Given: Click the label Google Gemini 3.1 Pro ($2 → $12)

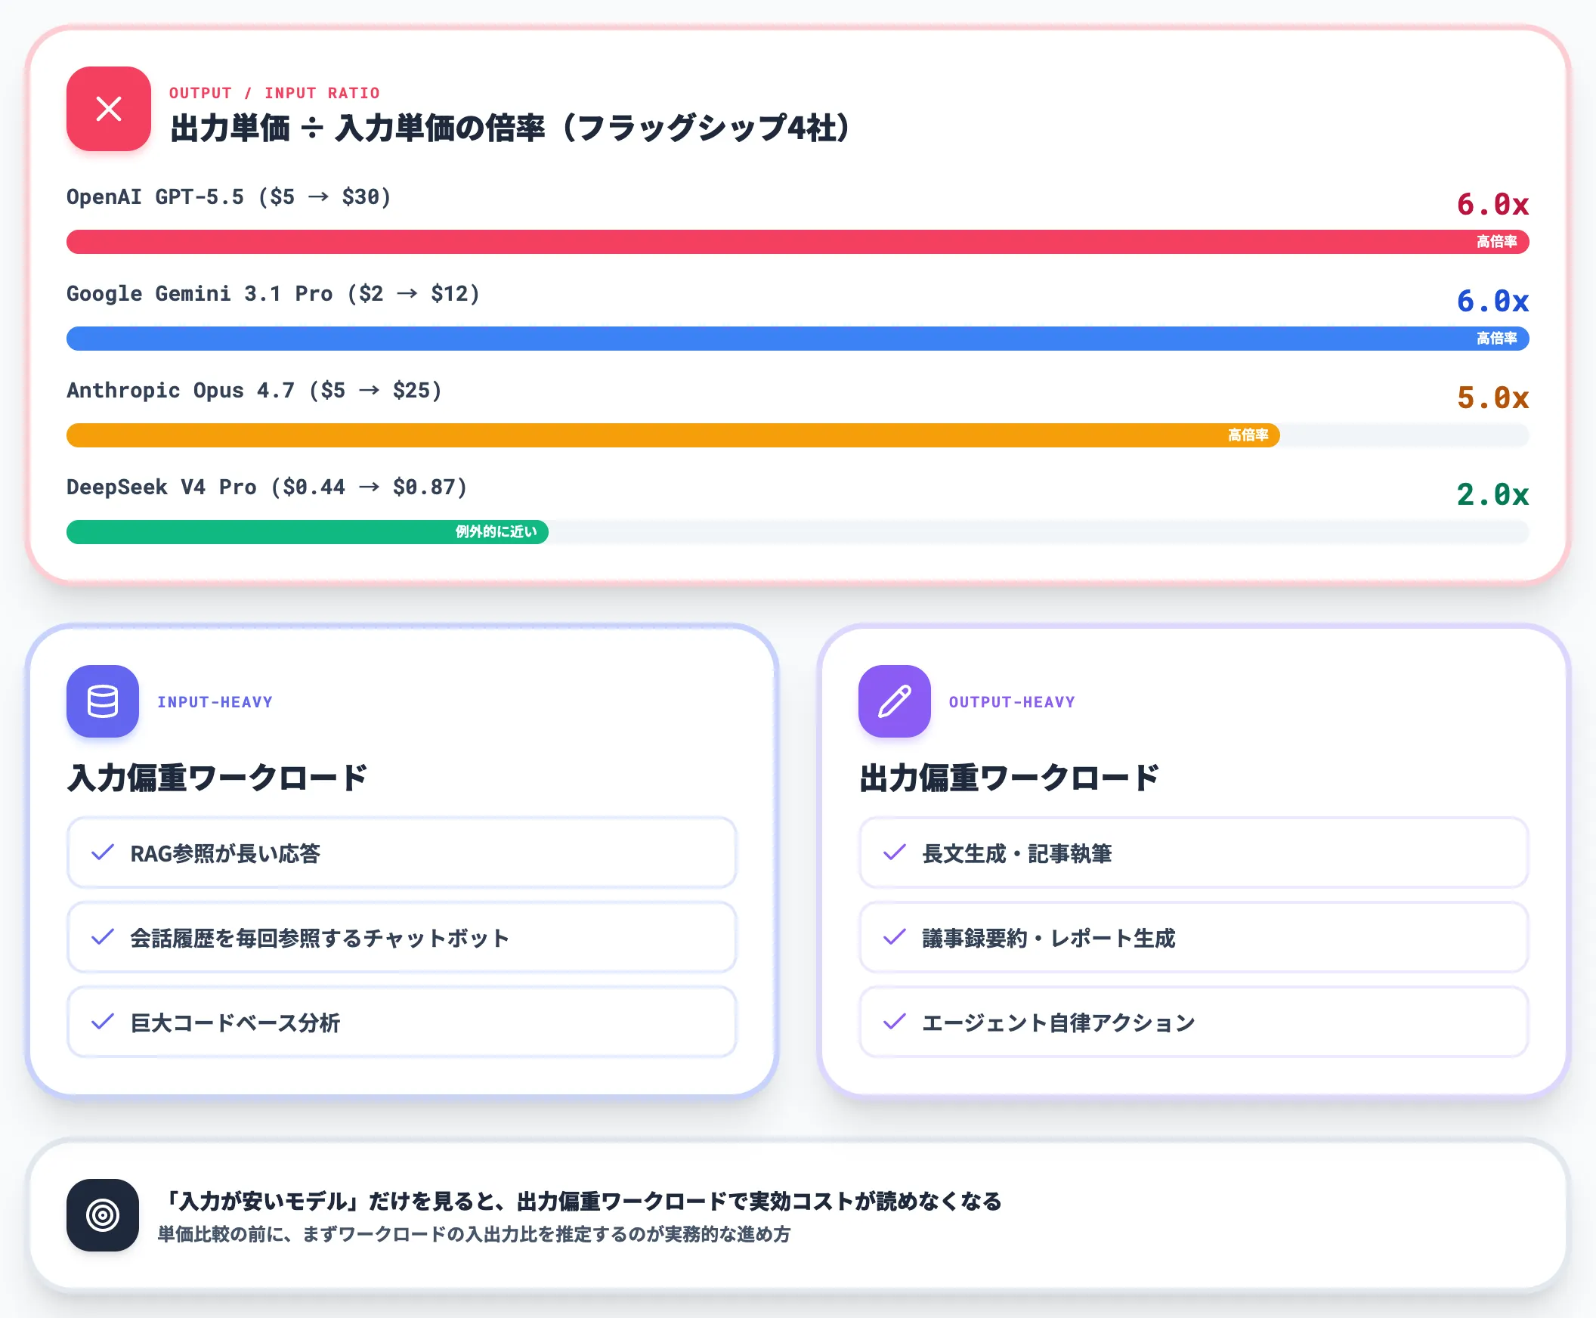Looking at the screenshot, I should click(x=274, y=294).
